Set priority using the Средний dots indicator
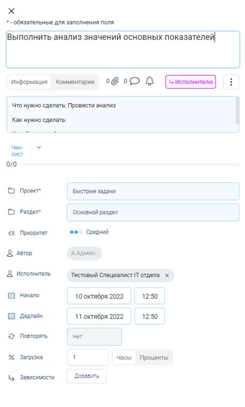Image resolution: width=245 pixels, height=407 pixels. [x=76, y=232]
